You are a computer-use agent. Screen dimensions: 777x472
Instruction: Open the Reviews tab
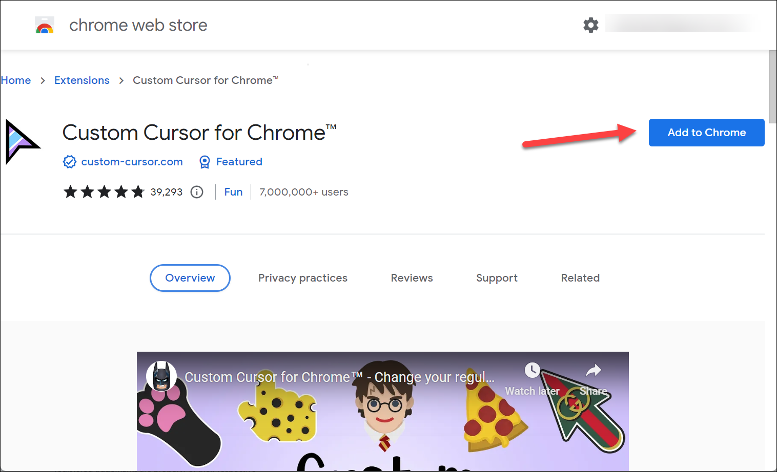pos(412,278)
